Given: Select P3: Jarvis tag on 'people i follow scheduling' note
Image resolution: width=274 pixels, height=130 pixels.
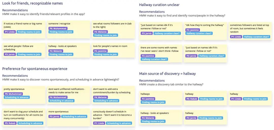Looking at the screenshot, I should pyautogui.click(x=10, y=54).
